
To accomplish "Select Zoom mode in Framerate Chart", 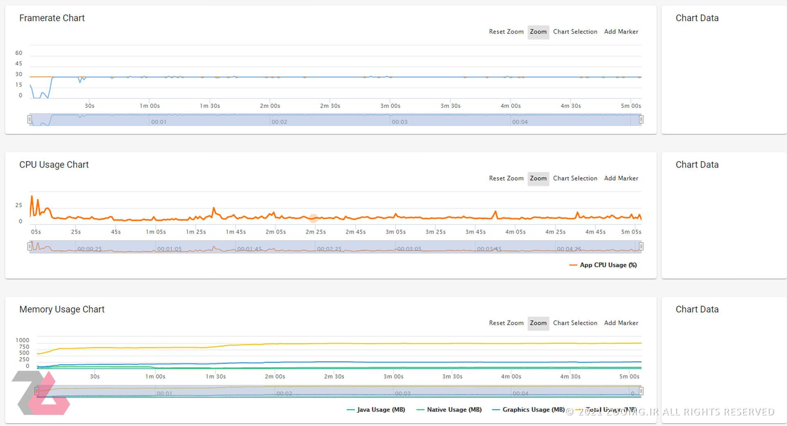I will [538, 32].
